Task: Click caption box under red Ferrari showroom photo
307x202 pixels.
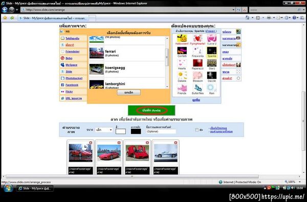Action: coord(81,170)
